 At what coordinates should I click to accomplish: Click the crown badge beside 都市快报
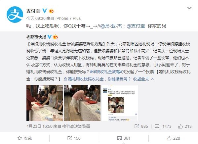coord(56,37)
